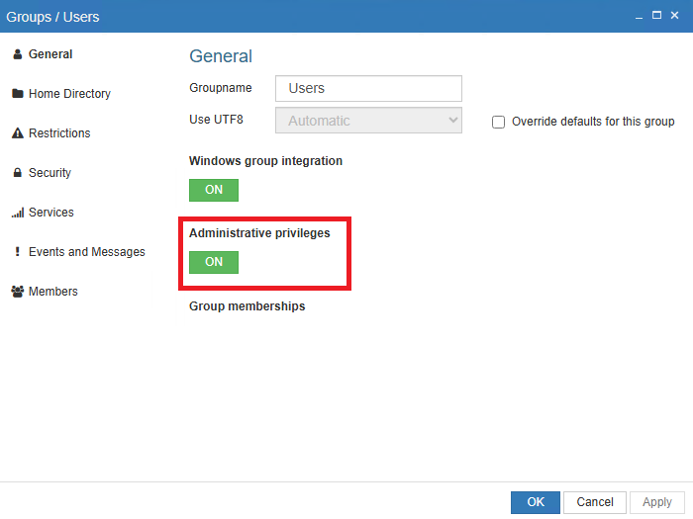Click the Restrictions warning triangle icon
Screen dimensions: 693x519
click(x=17, y=133)
